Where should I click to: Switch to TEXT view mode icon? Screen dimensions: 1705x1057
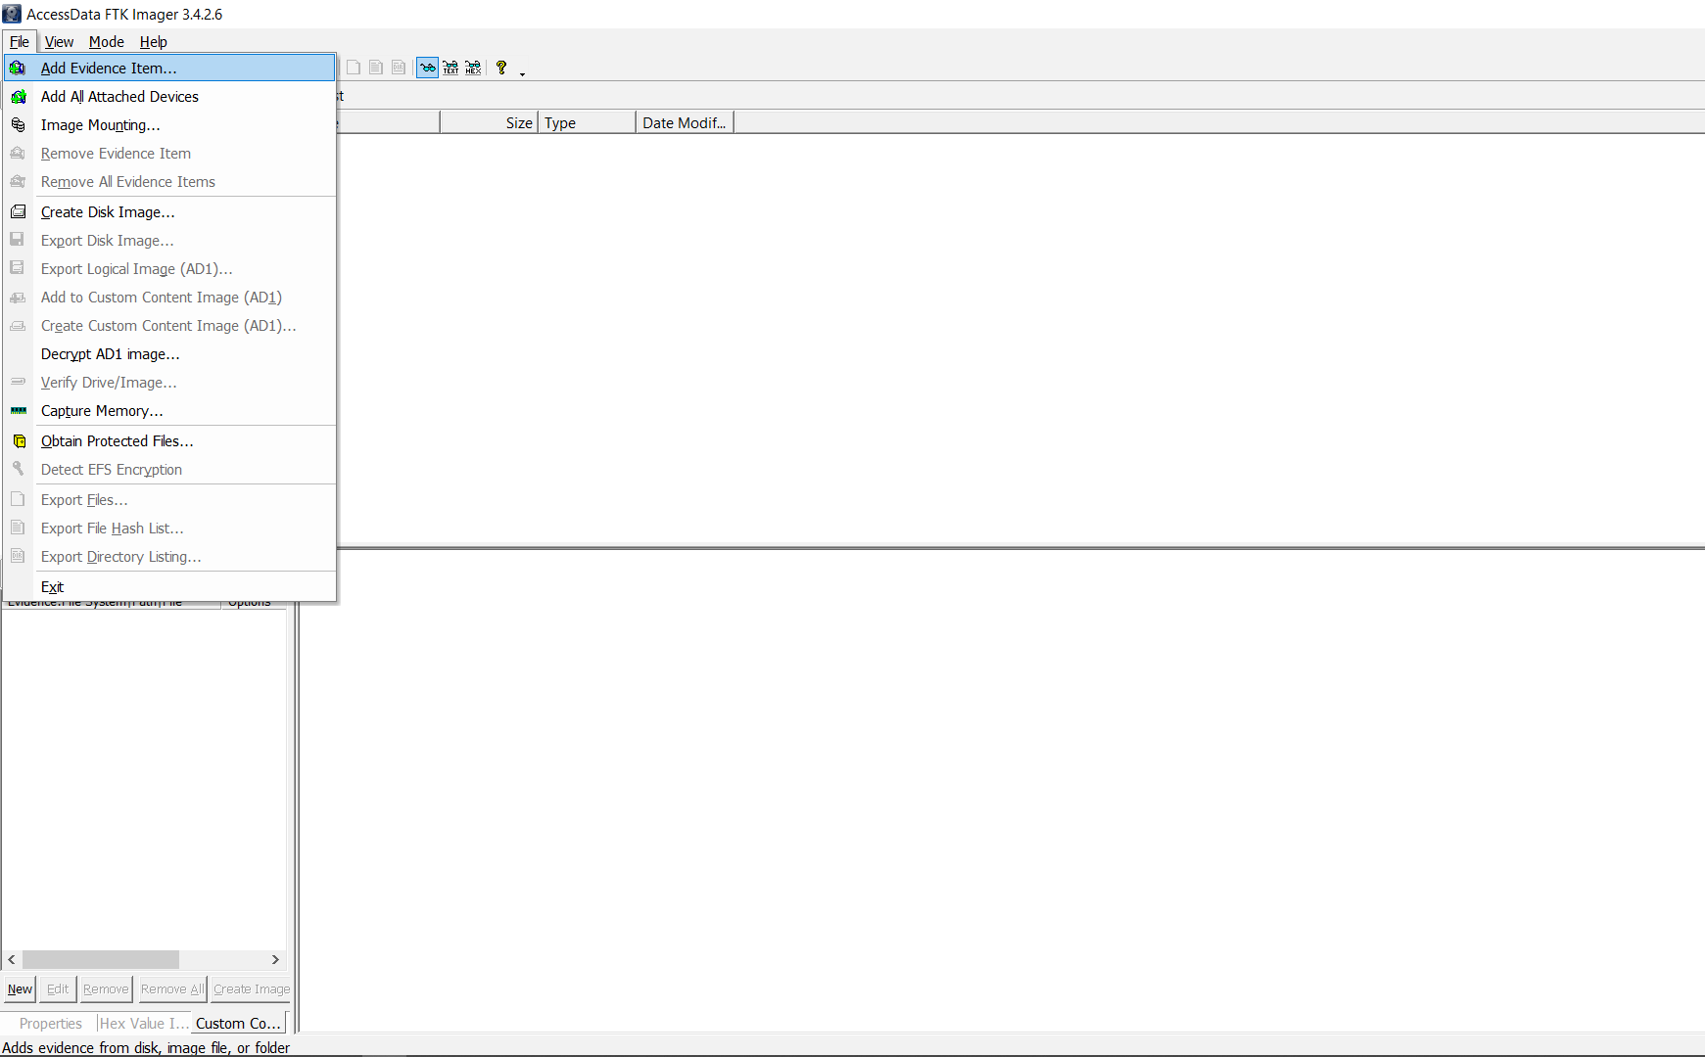[x=450, y=68]
